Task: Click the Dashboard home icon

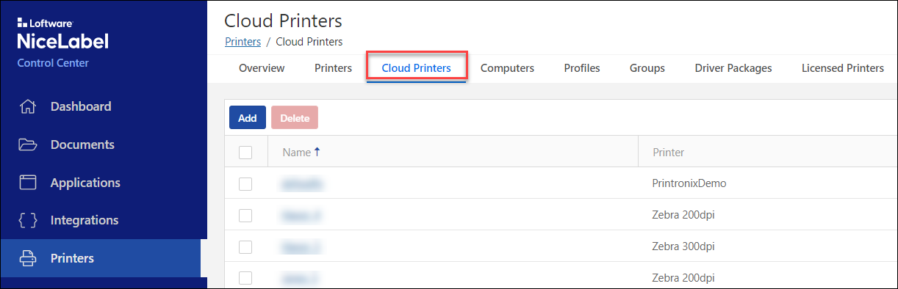Action: [28, 106]
